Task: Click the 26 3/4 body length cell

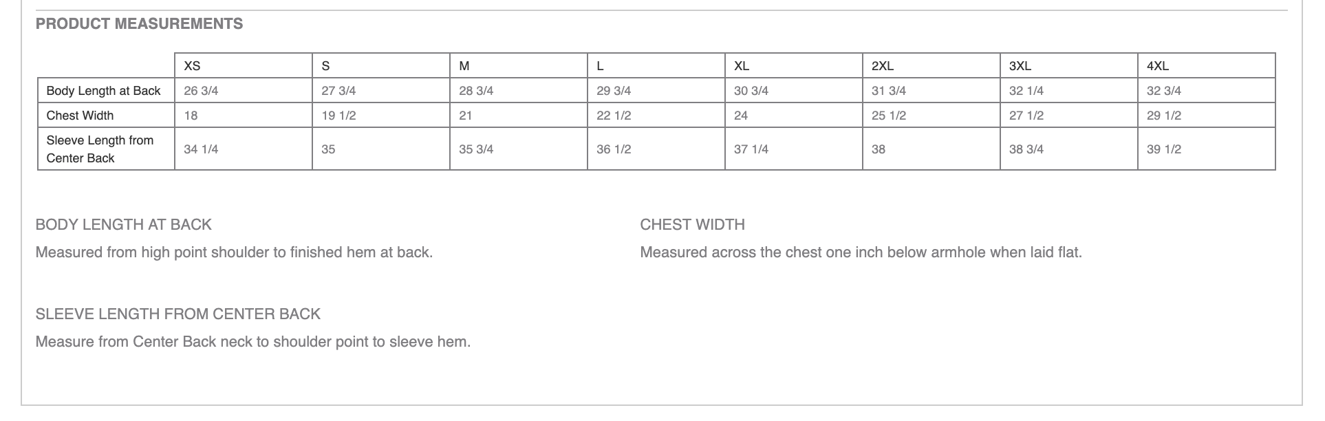Action: (201, 91)
